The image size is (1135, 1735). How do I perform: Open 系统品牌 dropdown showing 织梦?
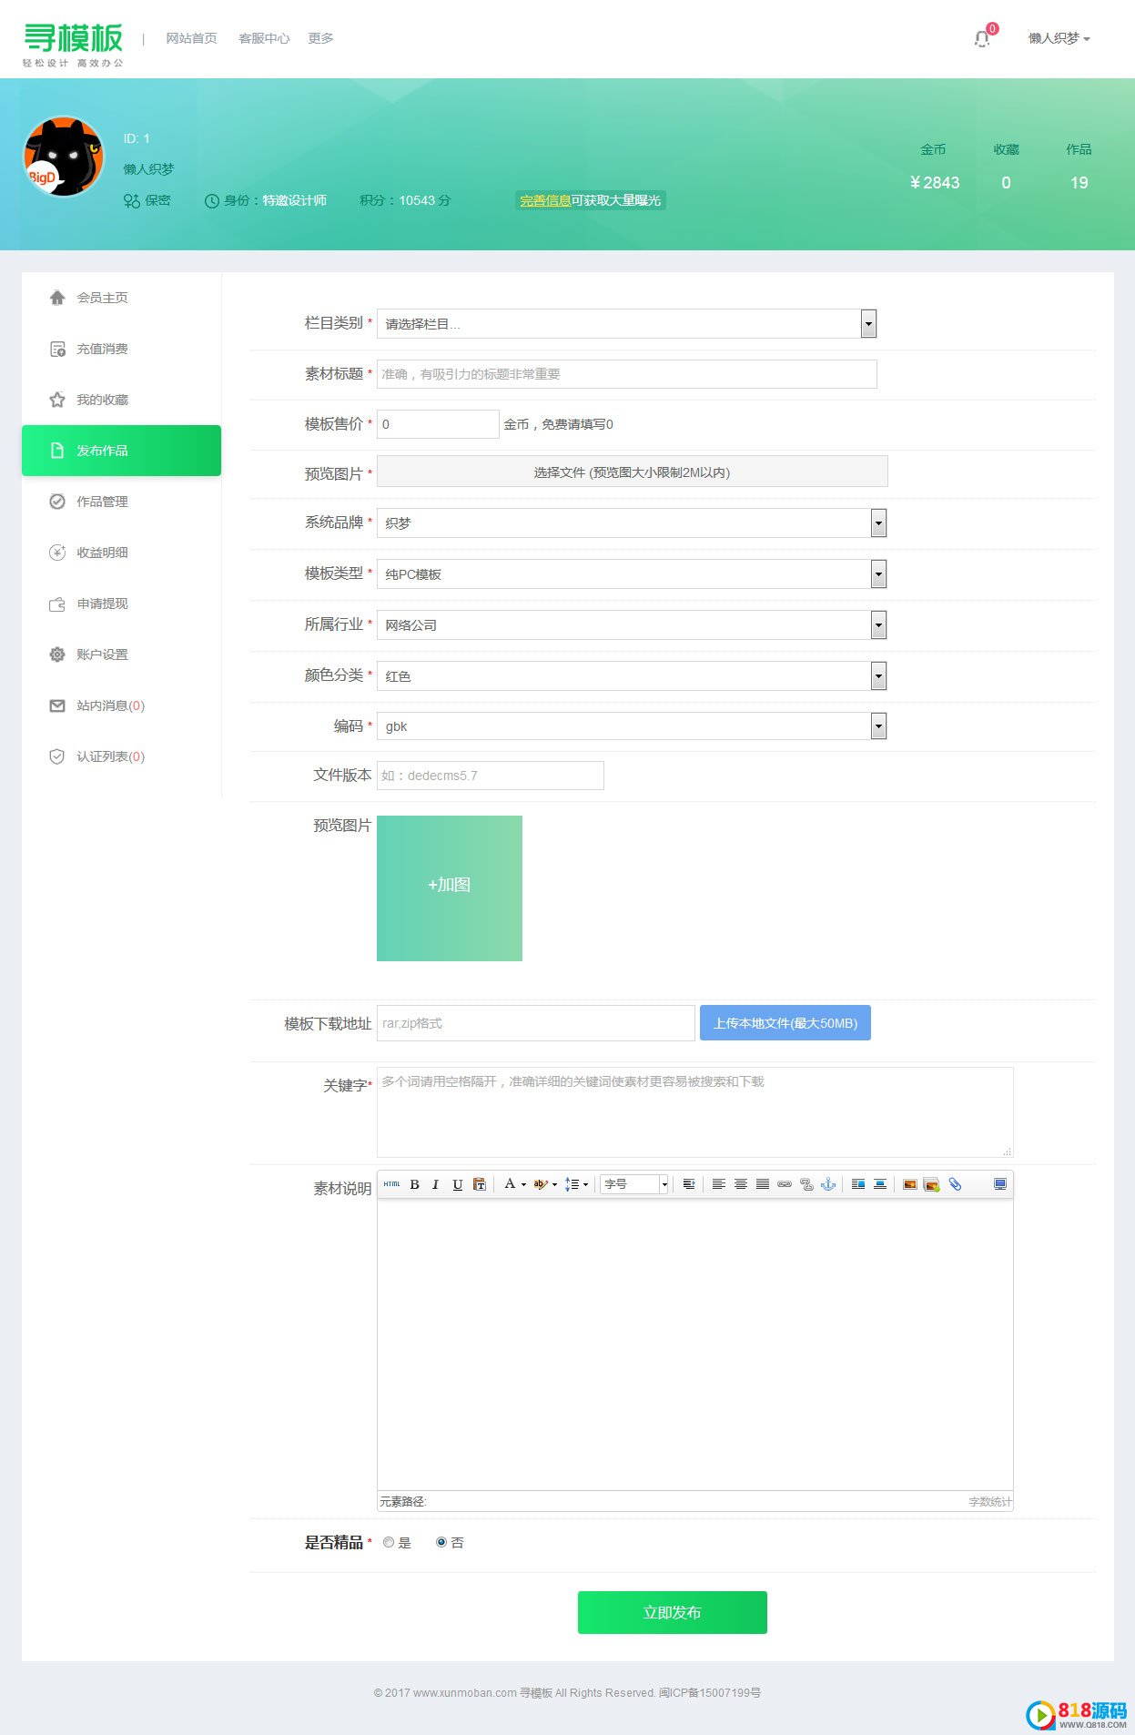point(632,523)
